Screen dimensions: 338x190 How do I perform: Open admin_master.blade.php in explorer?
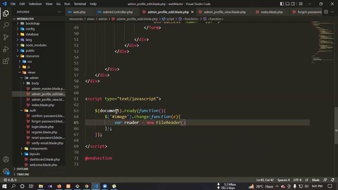coord(48,89)
